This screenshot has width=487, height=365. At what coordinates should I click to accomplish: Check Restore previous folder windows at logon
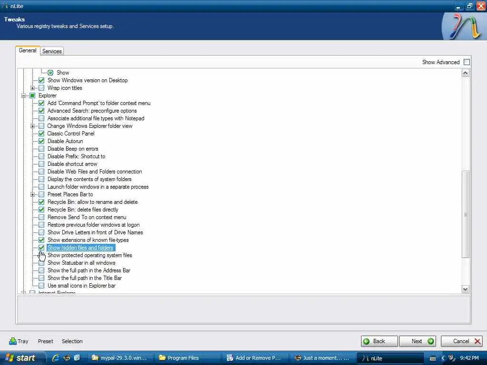click(41, 225)
